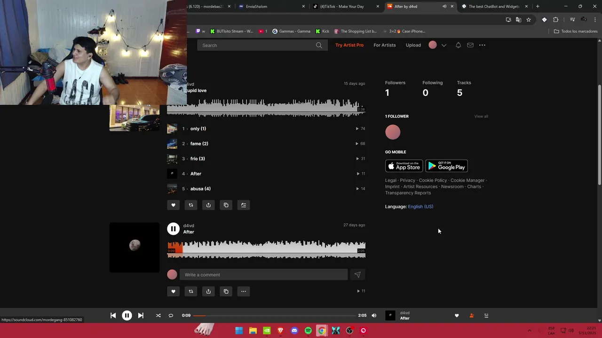Repost the After track
Image resolution: width=602 pixels, height=338 pixels.
pos(191,292)
